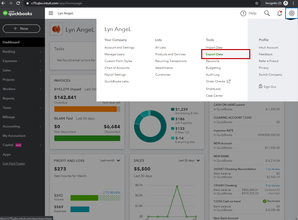This screenshot has height=220, width=298.
Task: Expand the Banking sidebar submenu
Action: pos(40,51)
